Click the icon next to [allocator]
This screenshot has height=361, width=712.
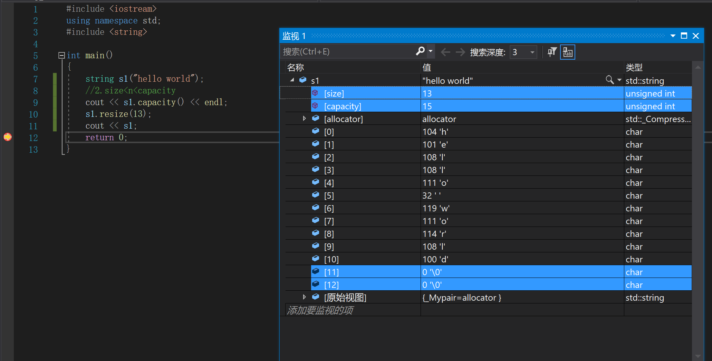(315, 118)
